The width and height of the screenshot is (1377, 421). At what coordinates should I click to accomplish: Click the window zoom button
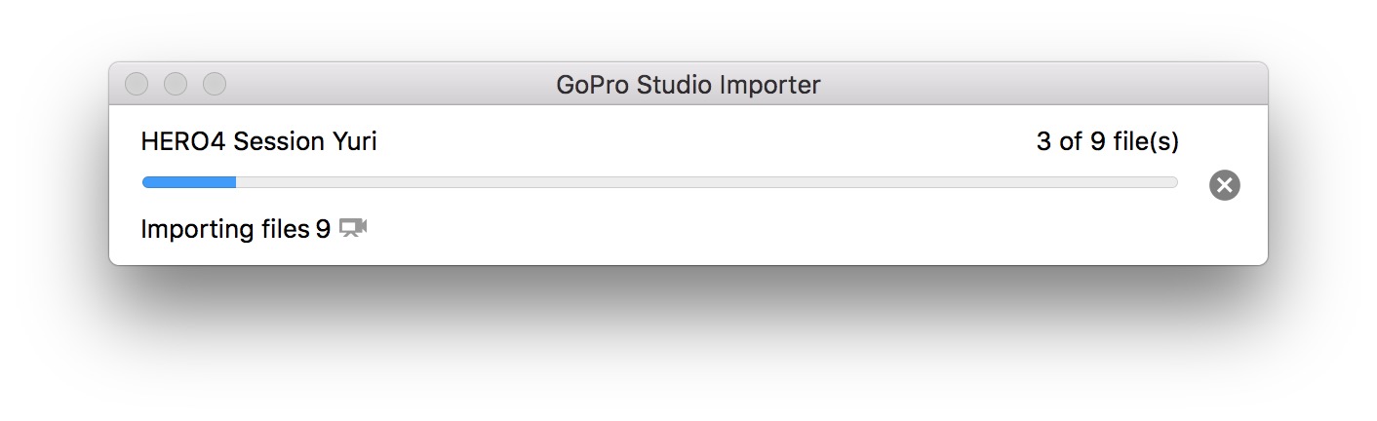(215, 85)
